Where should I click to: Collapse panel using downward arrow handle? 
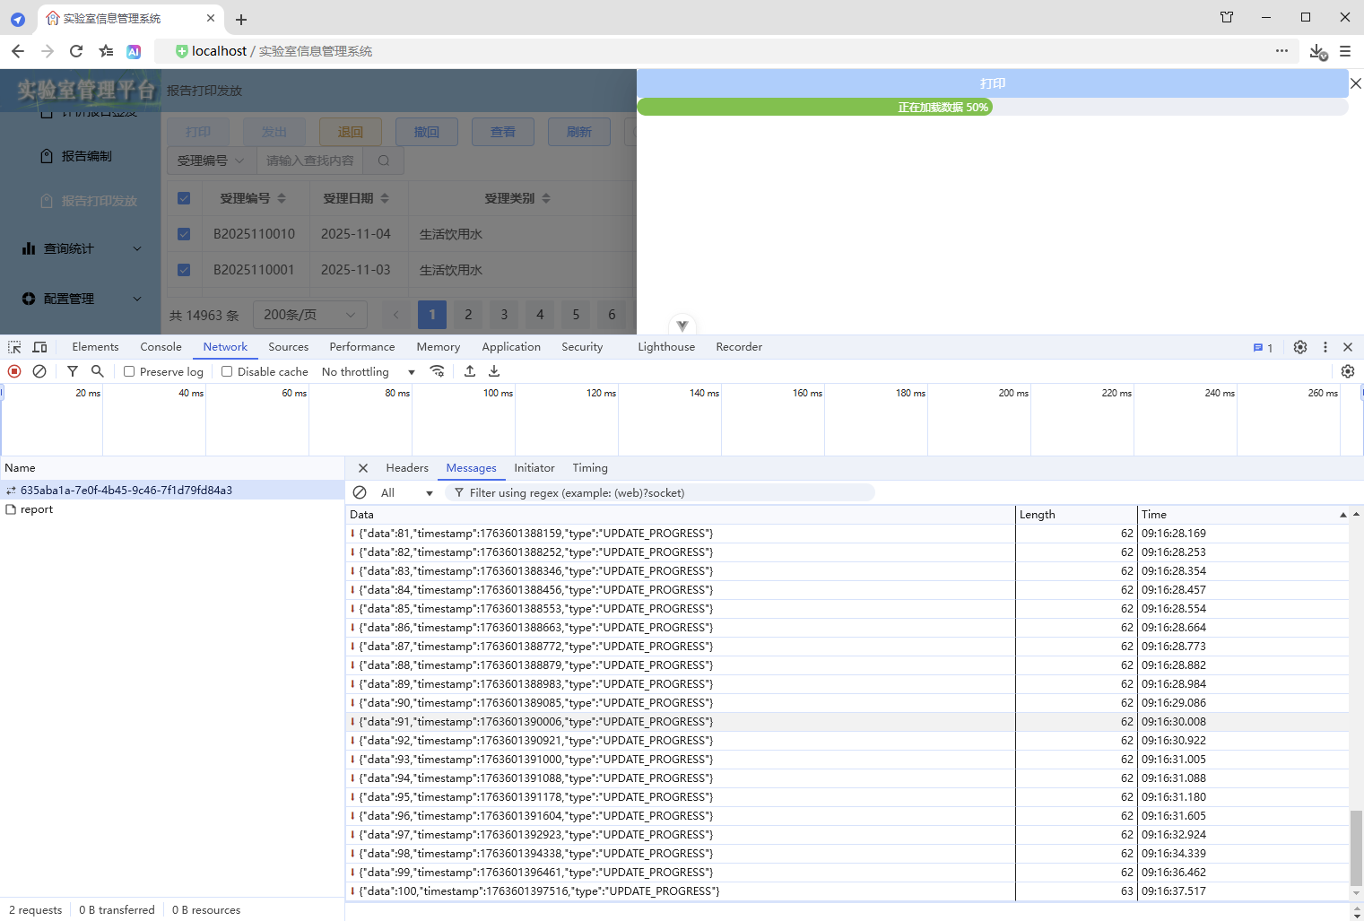click(682, 326)
